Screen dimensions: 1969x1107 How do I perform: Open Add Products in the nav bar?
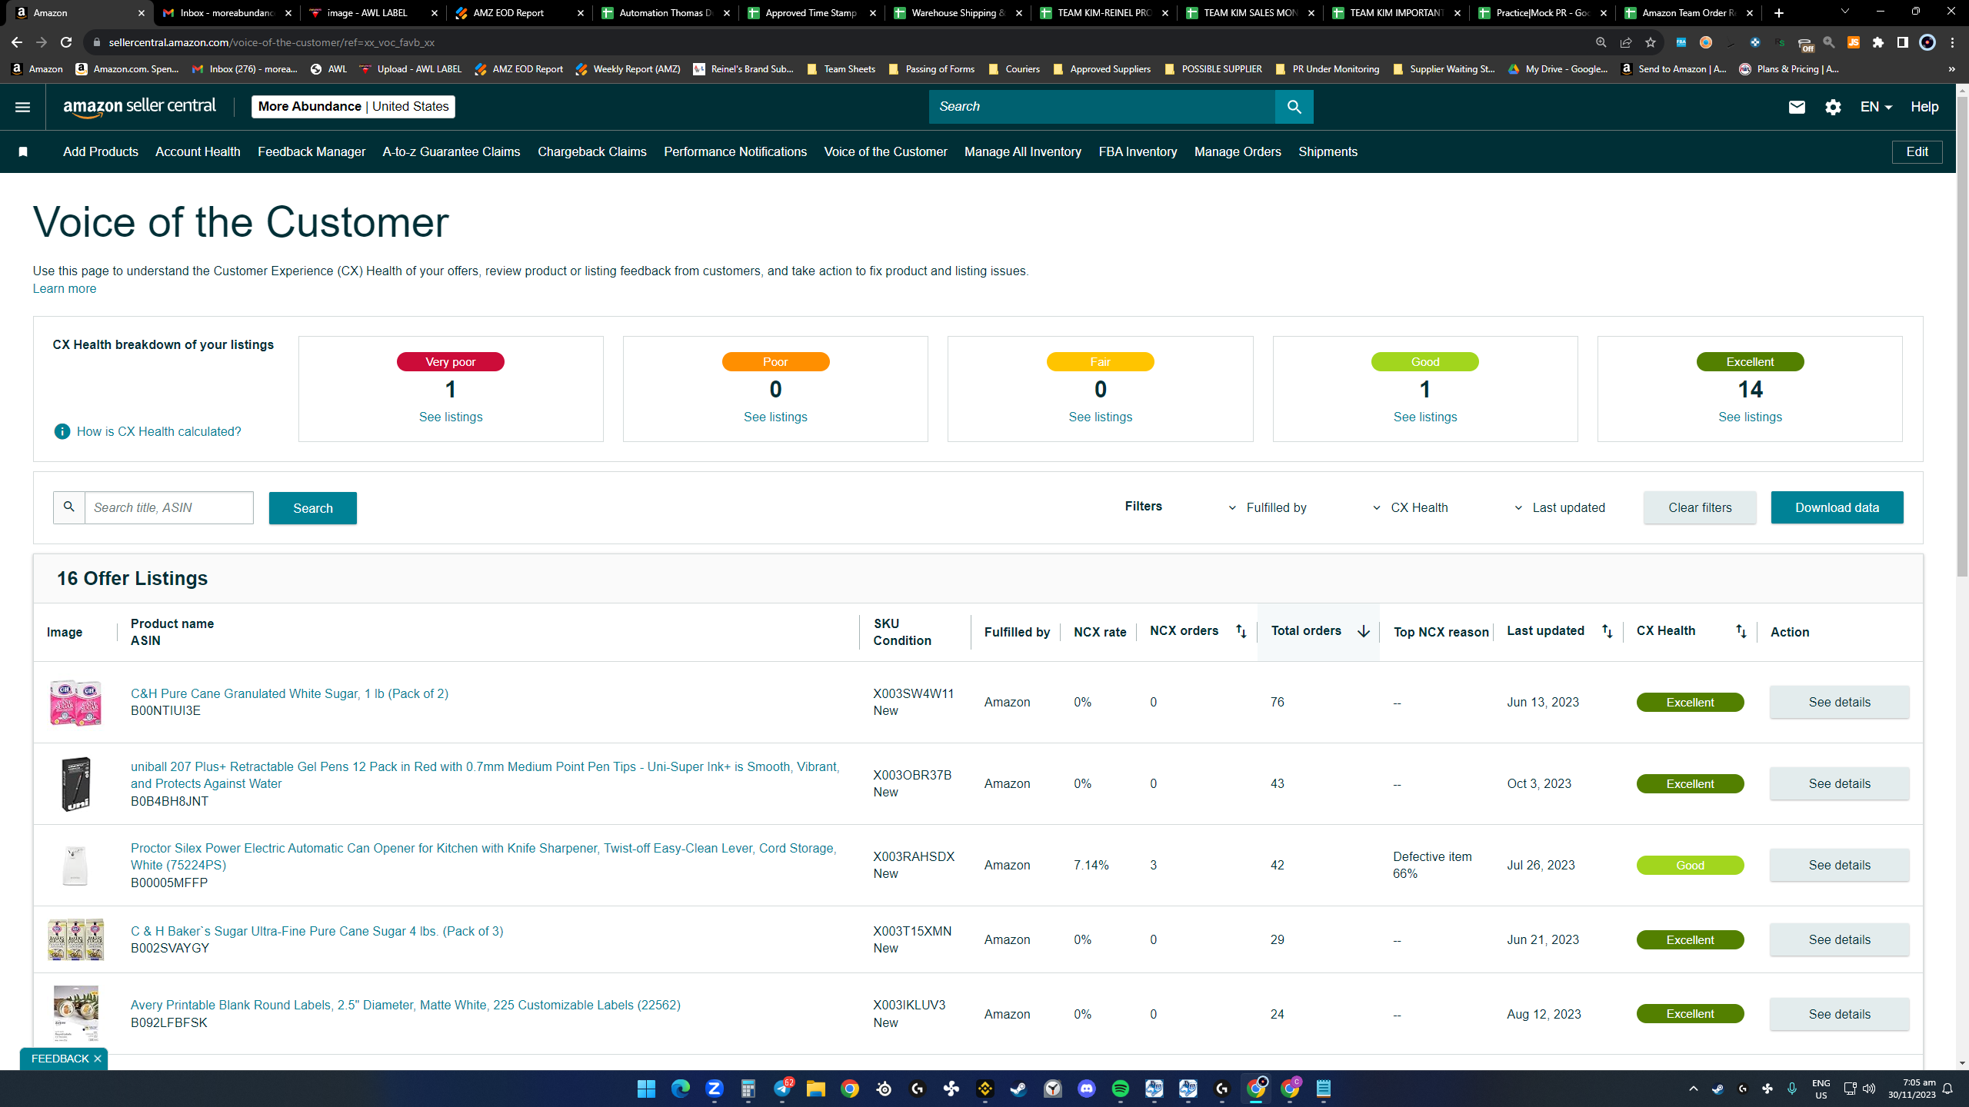101,152
